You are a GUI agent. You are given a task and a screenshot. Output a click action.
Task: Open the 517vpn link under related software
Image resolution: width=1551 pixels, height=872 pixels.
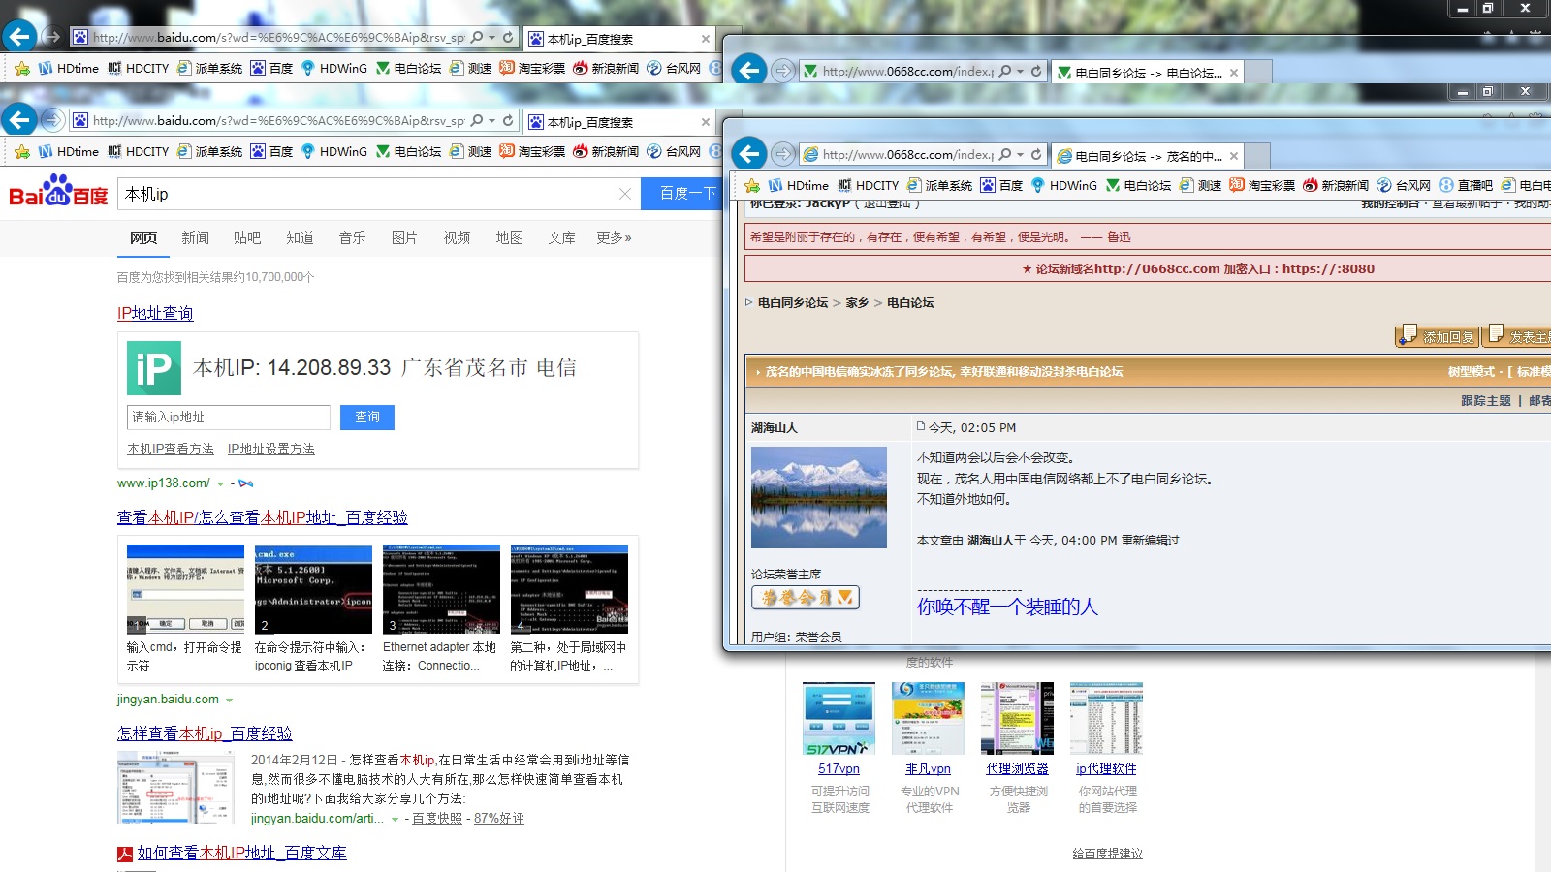click(839, 768)
